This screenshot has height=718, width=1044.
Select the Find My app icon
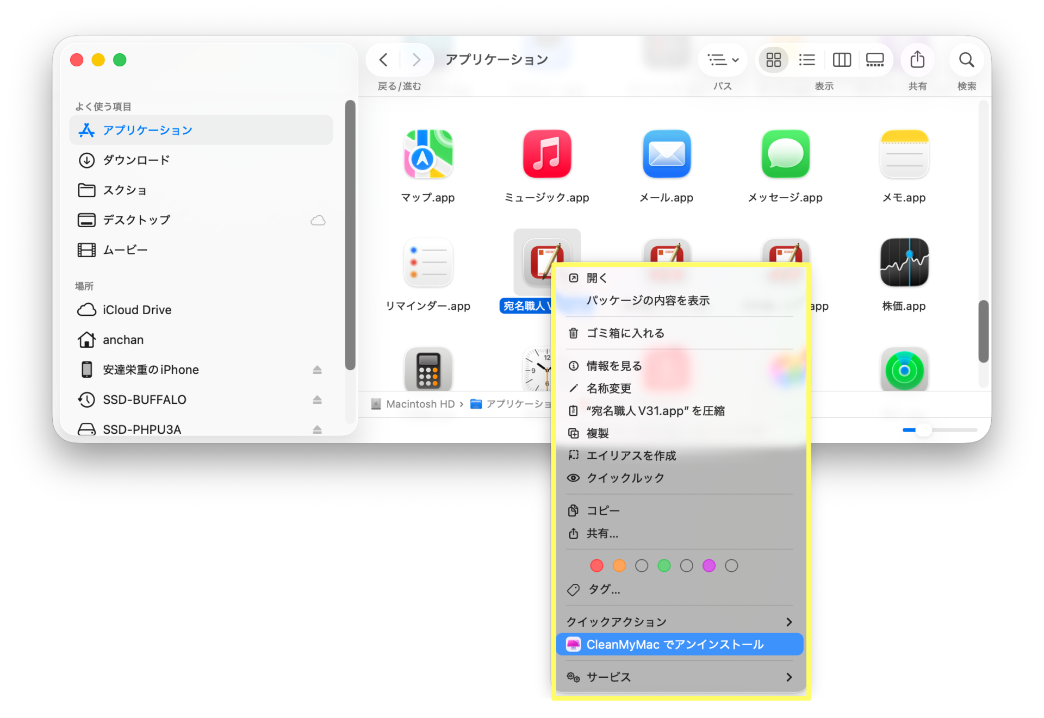point(904,370)
